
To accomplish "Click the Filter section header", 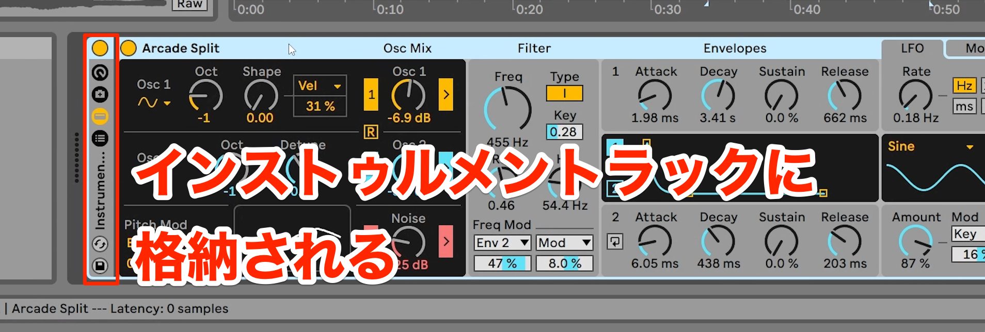I will [534, 48].
